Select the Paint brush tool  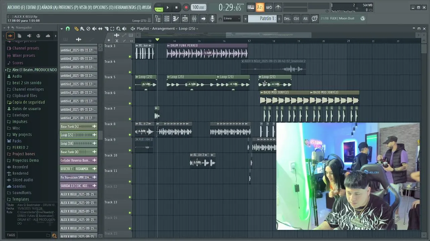[x=82, y=29]
